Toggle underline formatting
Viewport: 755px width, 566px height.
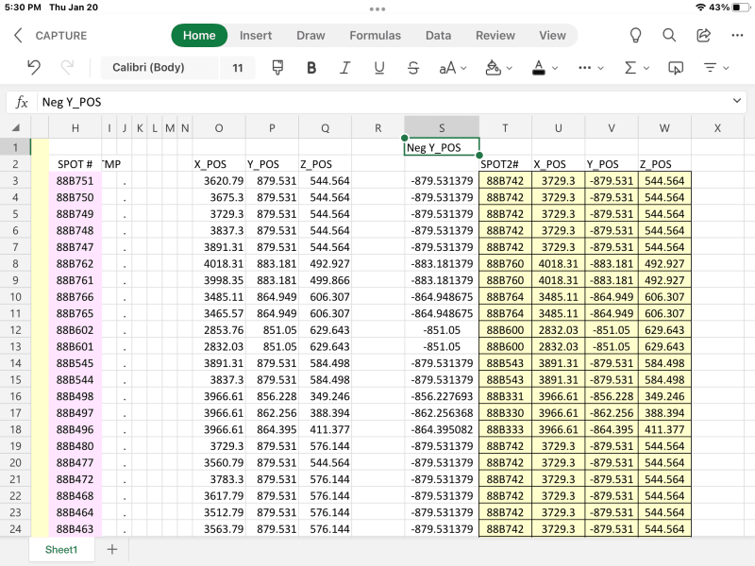coord(379,68)
